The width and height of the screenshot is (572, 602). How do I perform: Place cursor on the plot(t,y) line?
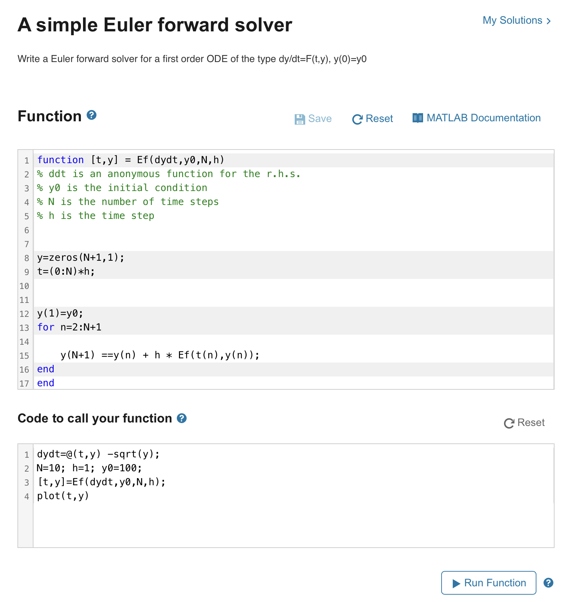coord(63,496)
